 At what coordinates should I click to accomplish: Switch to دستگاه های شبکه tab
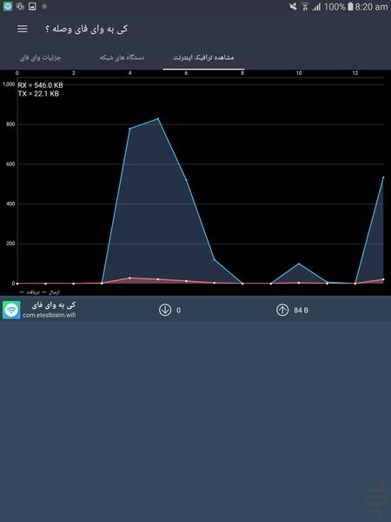(122, 57)
